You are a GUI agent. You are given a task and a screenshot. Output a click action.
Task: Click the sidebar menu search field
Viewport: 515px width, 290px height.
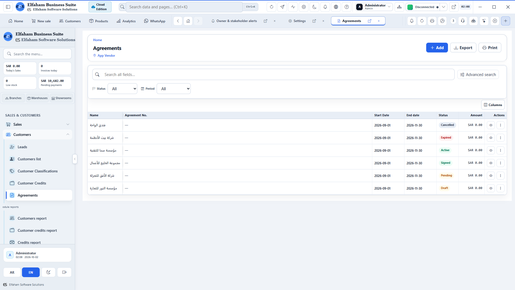point(38,54)
